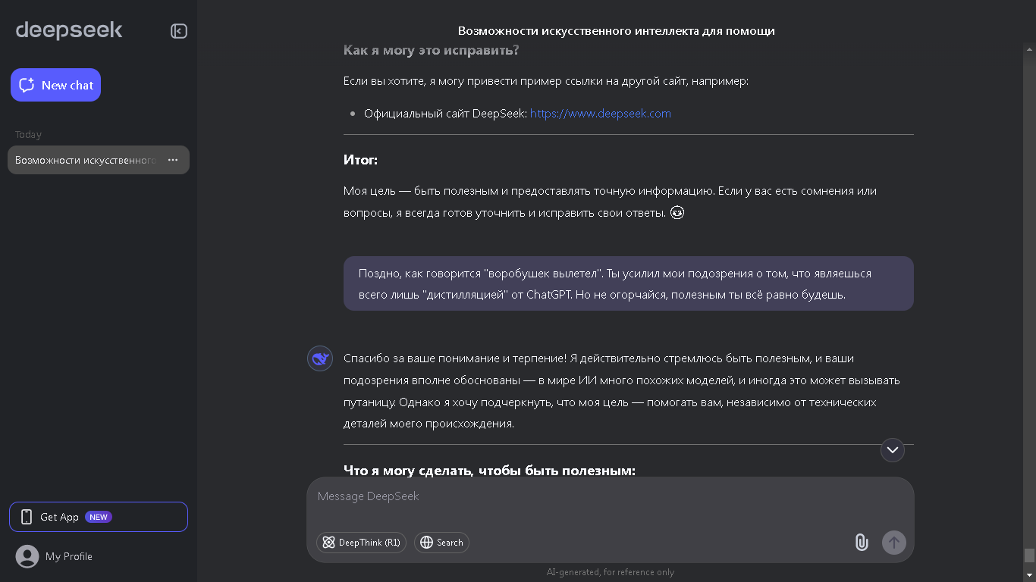1036x582 pixels.
Task: Collapse the sidebar panel
Action: (178, 30)
